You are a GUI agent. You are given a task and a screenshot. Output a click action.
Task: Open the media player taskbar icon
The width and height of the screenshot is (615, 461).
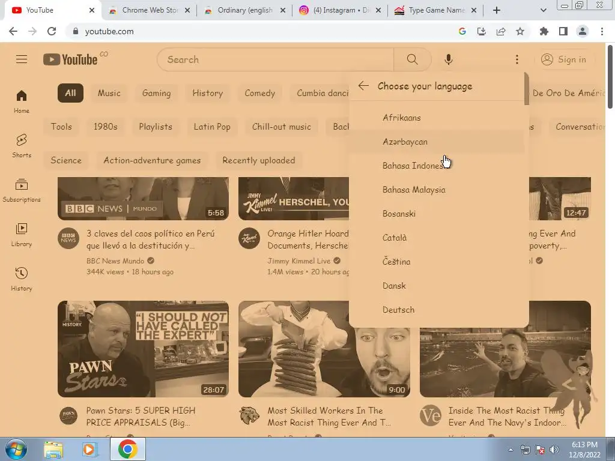pyautogui.click(x=89, y=449)
